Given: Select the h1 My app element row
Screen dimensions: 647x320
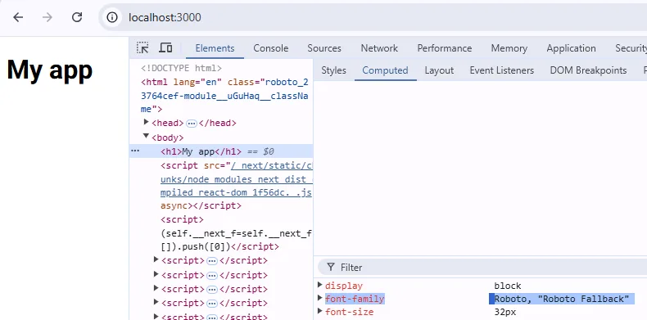Looking at the screenshot, I should point(221,151).
